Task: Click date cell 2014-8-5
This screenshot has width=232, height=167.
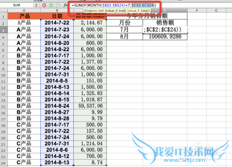Action: coord(57,81)
